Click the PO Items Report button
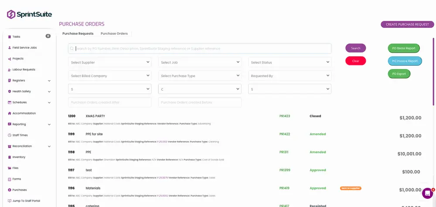This screenshot has height=207, width=436. coord(404,48)
